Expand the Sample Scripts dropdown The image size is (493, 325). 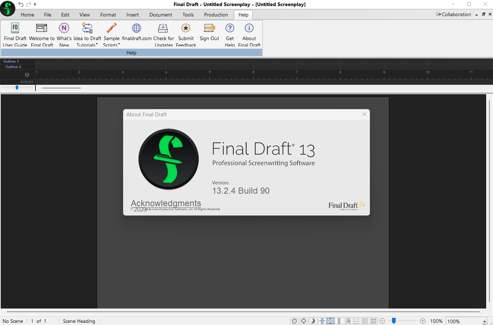(x=112, y=35)
